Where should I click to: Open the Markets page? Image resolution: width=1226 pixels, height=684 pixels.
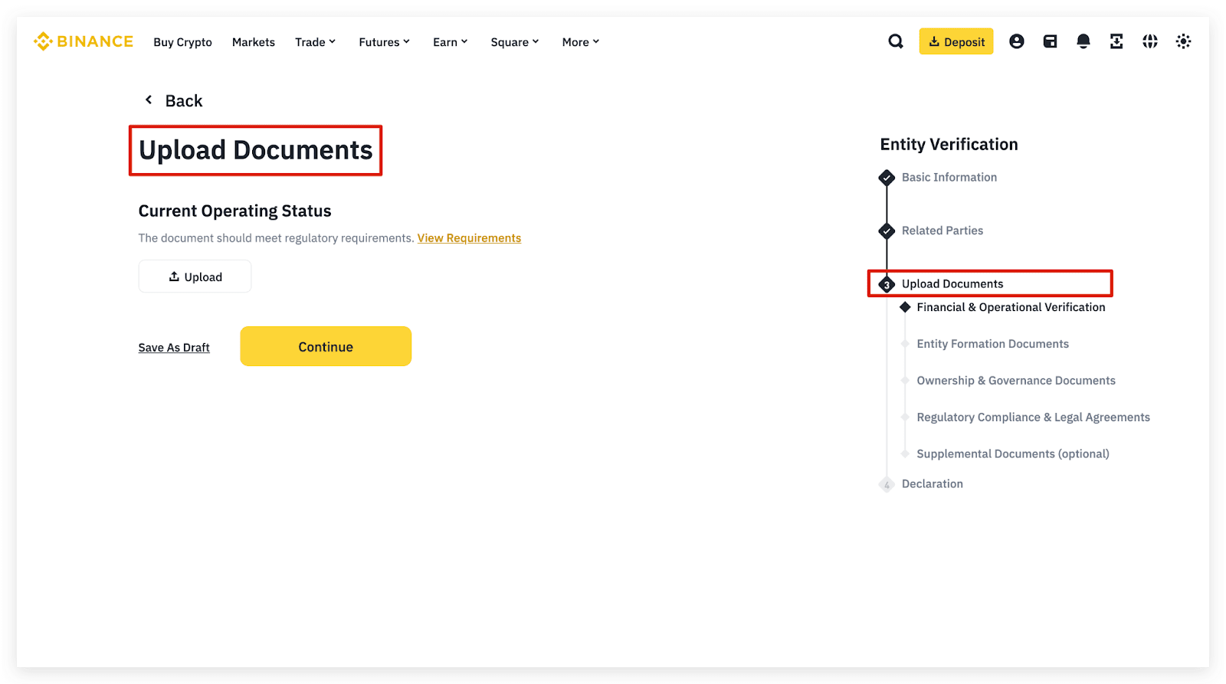[253, 42]
